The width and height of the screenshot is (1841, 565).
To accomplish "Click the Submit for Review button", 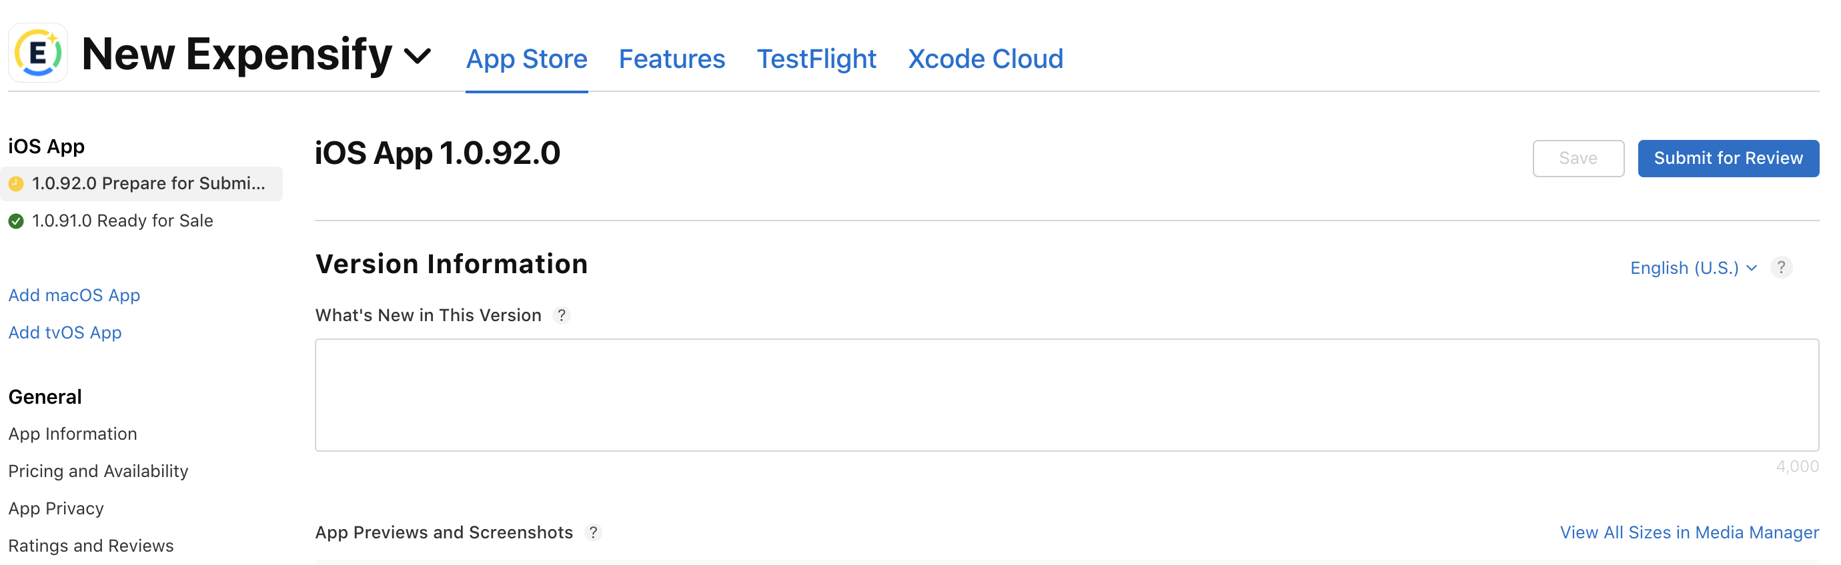I will point(1728,158).
